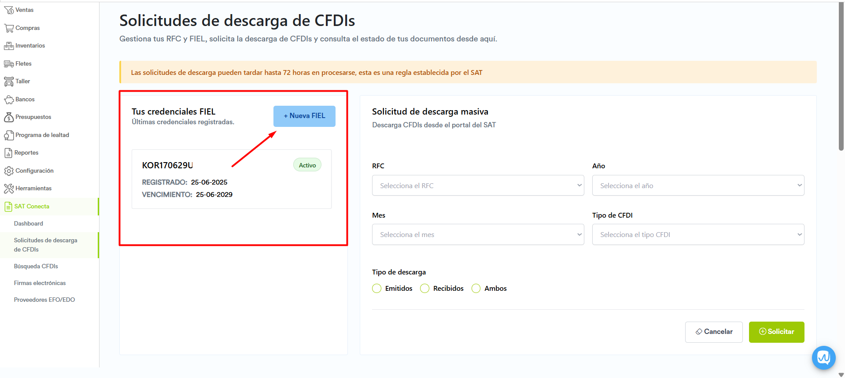Click the Inventarios boxes icon

pyautogui.click(x=8, y=46)
